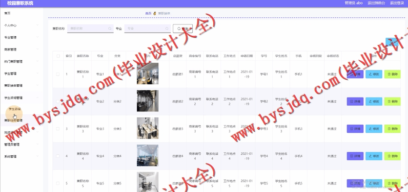Collapse 学生咨询管理 sidebar menu
This screenshot has height=192, width=408.
point(22,98)
